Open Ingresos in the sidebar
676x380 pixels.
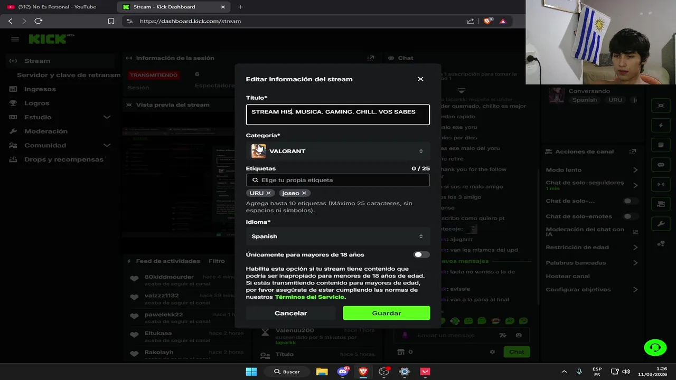(x=40, y=89)
